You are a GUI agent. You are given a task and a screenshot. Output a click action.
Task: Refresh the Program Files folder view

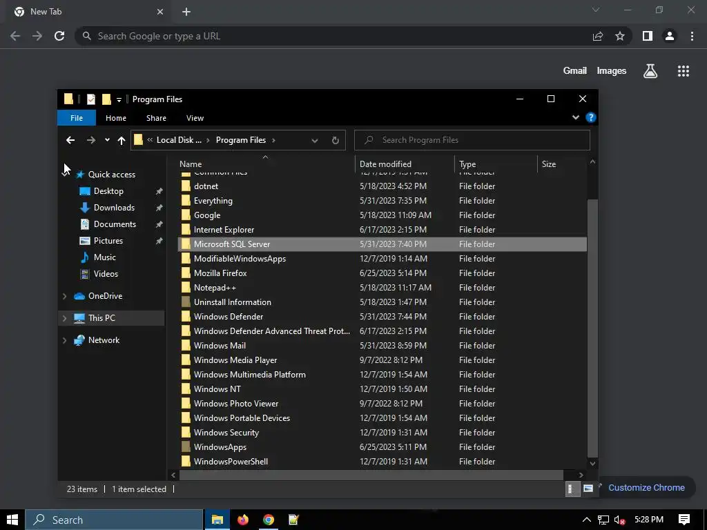pos(335,140)
